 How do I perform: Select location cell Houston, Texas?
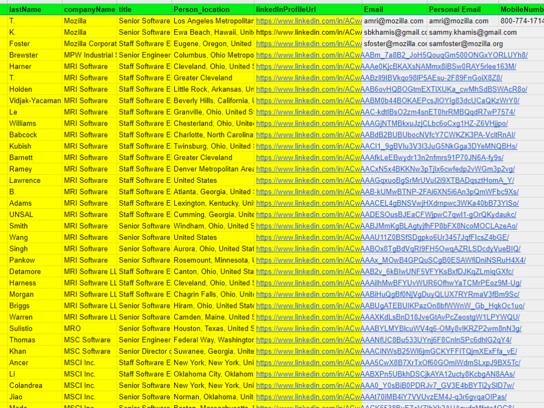[213, 329]
